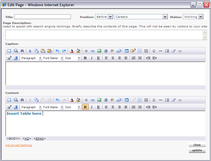211x161 pixels.
Task: Open Paragraph dropdown in Content toolbar
Action: tap(31, 107)
